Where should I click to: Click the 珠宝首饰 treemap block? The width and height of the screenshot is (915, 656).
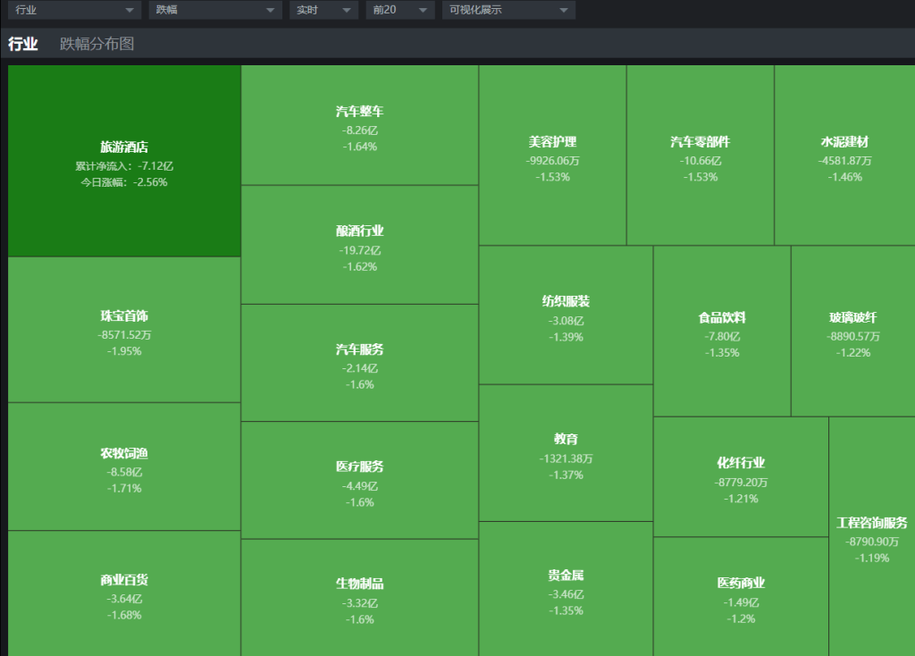tap(124, 331)
